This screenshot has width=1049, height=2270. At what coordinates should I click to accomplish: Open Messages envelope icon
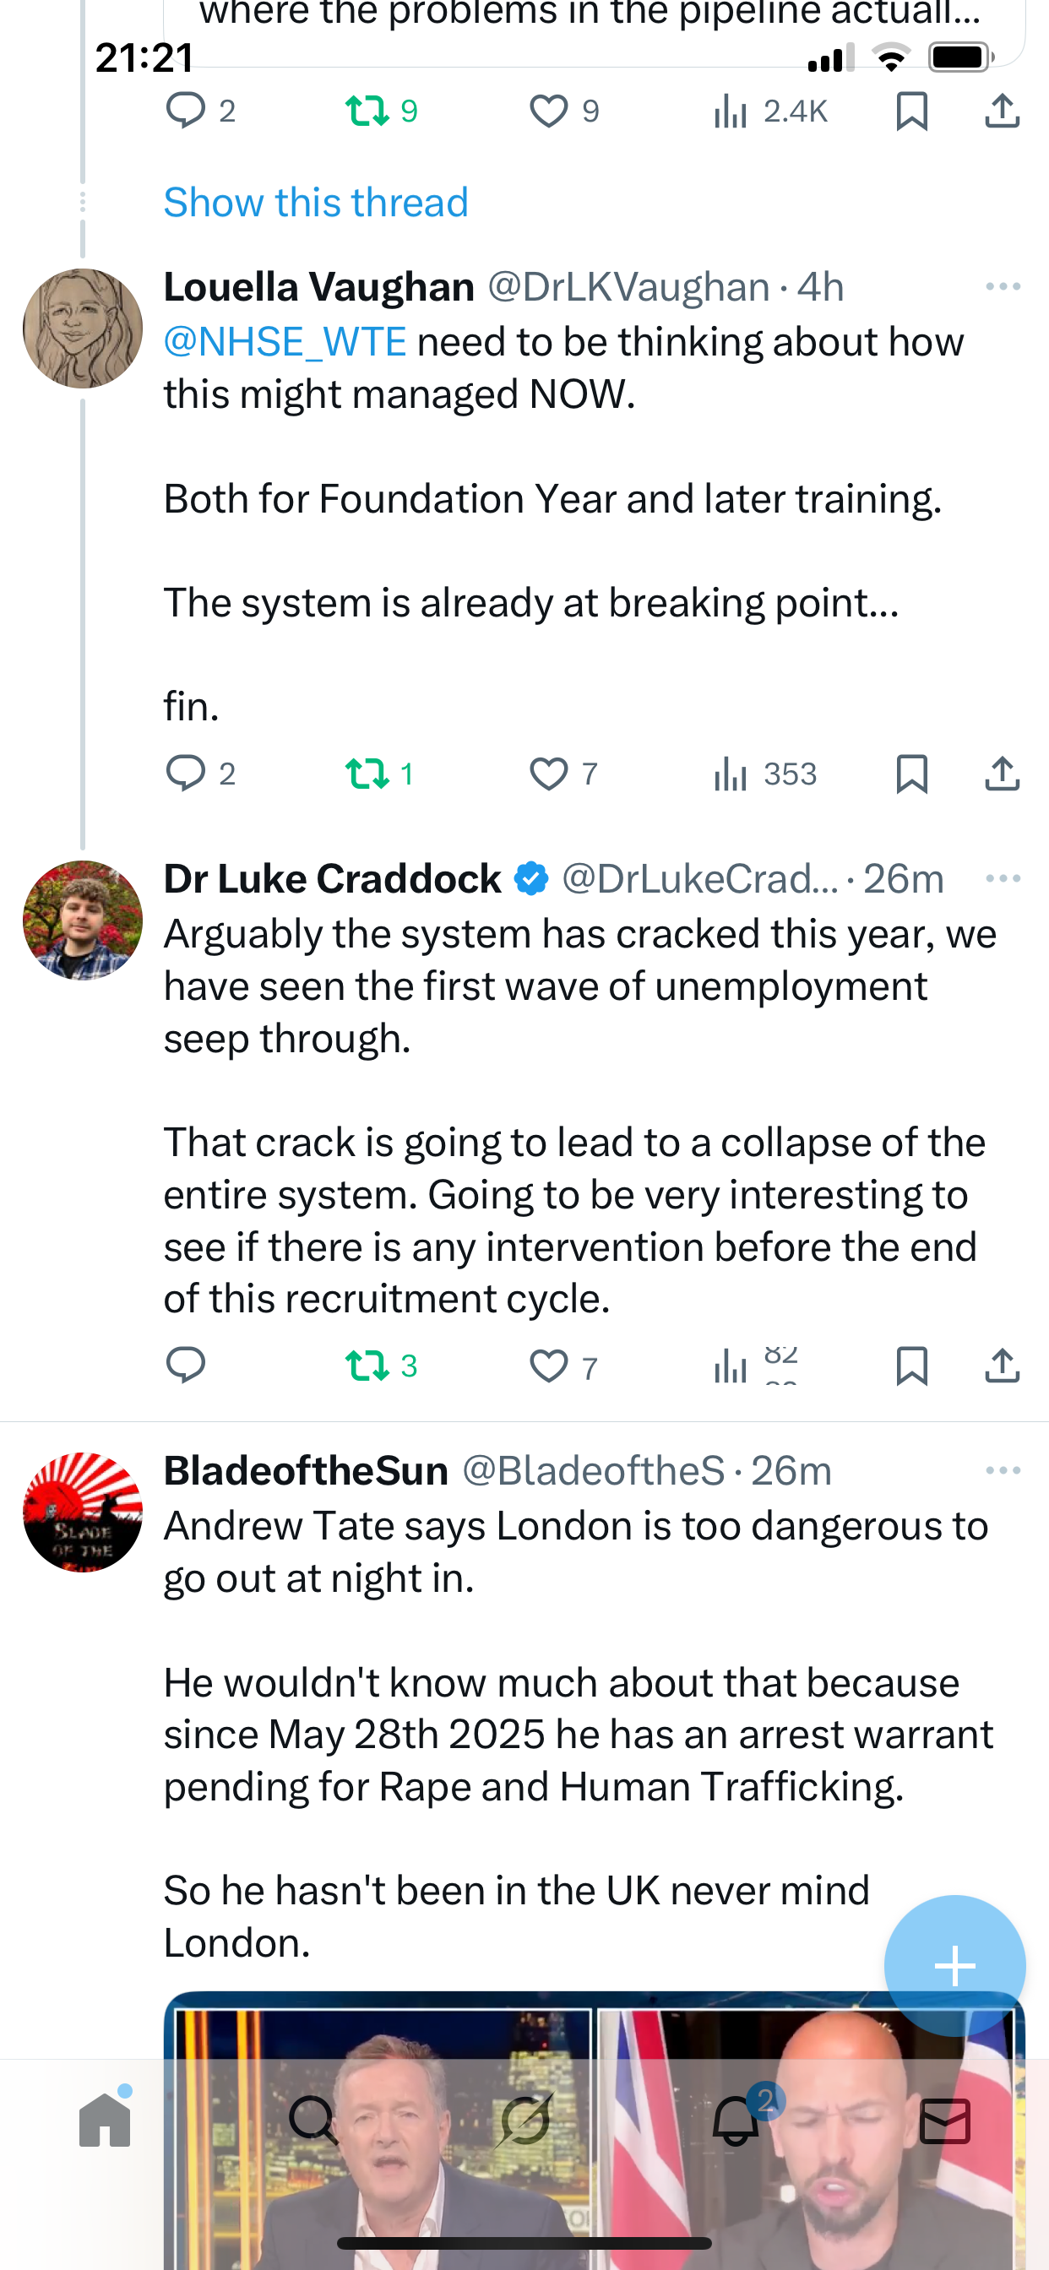click(945, 2121)
